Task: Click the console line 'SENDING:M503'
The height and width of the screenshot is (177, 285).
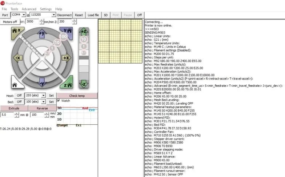Action: click(x=155, y=33)
